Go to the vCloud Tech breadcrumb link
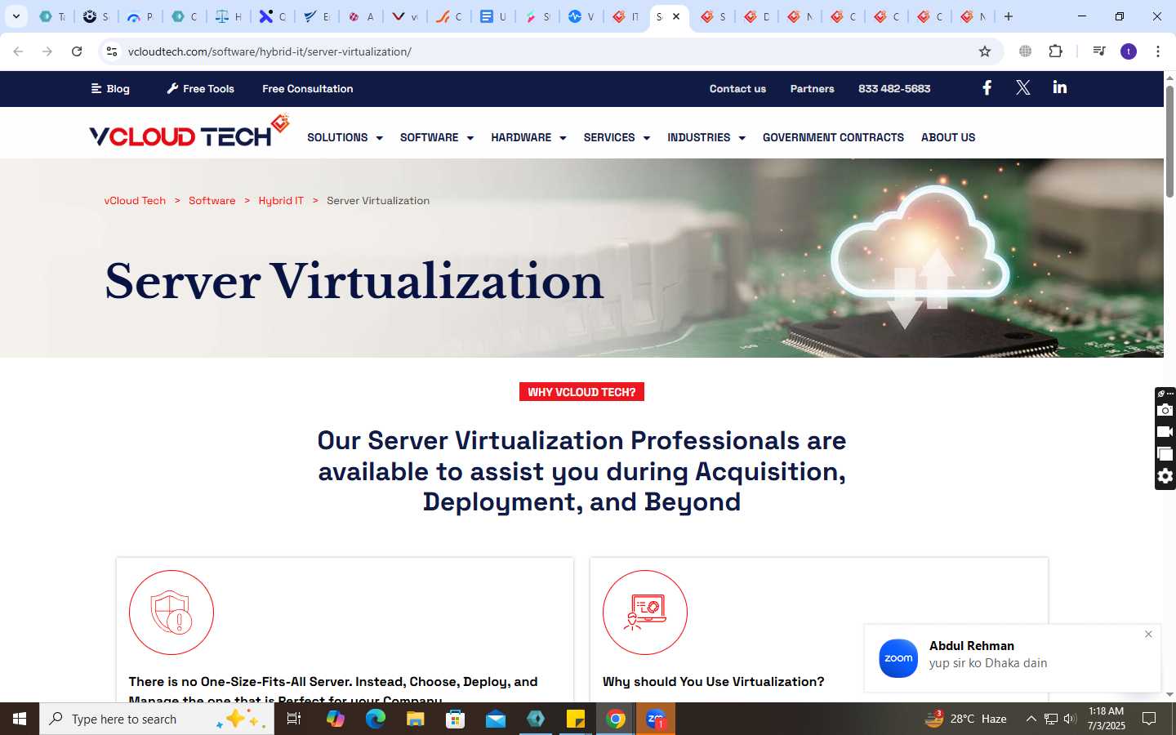Viewport: 1176px width, 735px height. [x=135, y=200]
